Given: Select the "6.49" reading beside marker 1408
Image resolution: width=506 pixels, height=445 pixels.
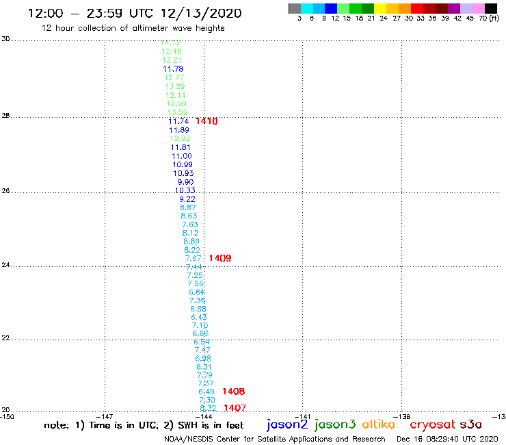Looking at the screenshot, I should pyautogui.click(x=207, y=392).
